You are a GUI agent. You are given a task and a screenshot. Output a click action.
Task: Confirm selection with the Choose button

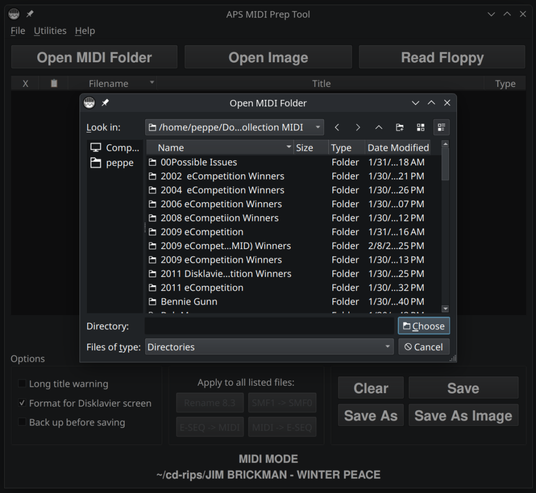(423, 326)
